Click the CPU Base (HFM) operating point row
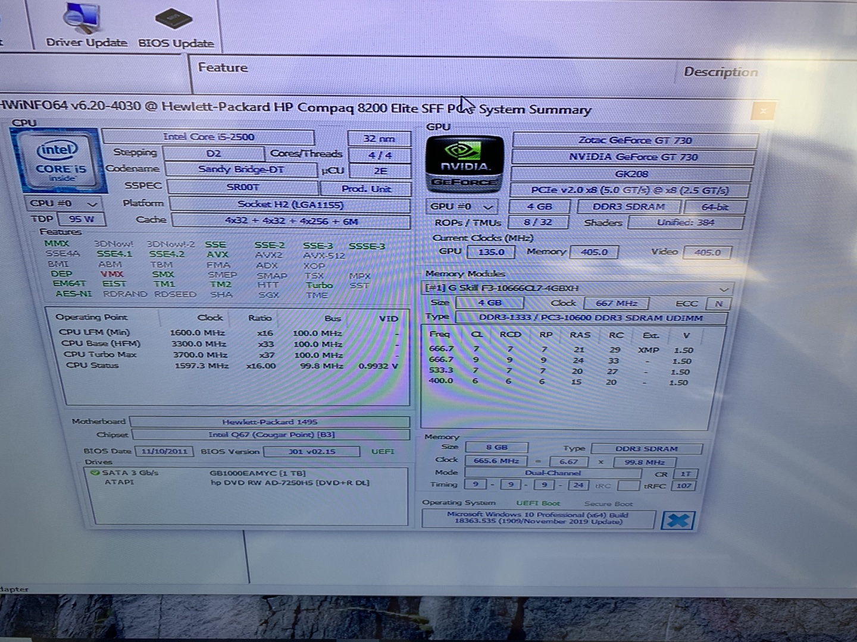 coord(229,344)
